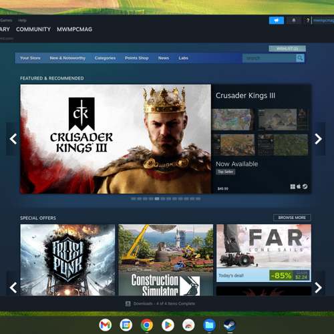Click the store search magnifier icon
Image resolution: width=334 pixels, height=334 pixels.
pos(300,58)
